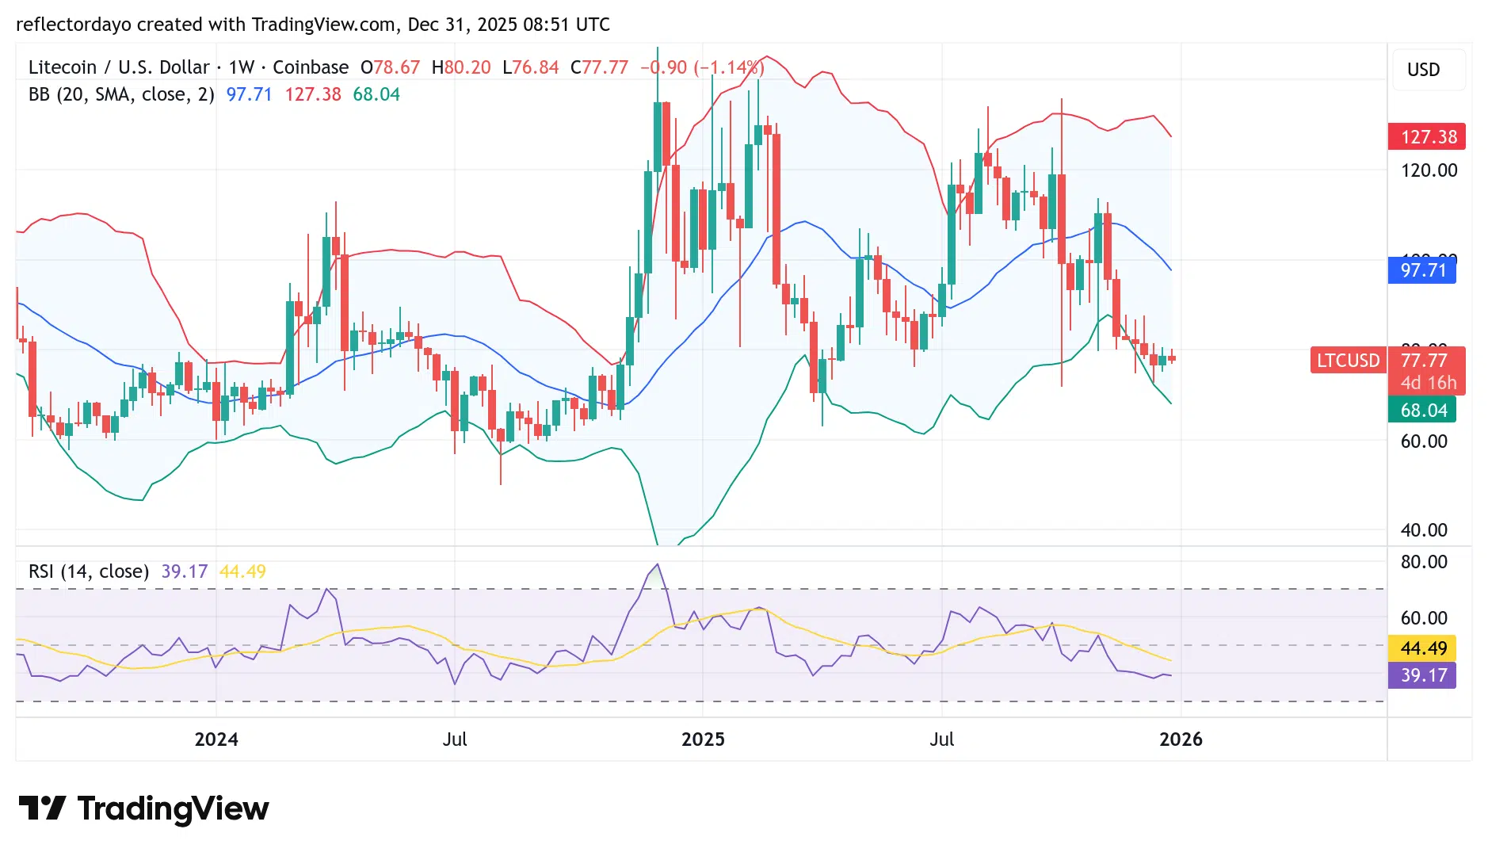Image resolution: width=1488 pixels, height=856 pixels.
Task: Click the 120.00 price axis label
Action: pyautogui.click(x=1429, y=170)
